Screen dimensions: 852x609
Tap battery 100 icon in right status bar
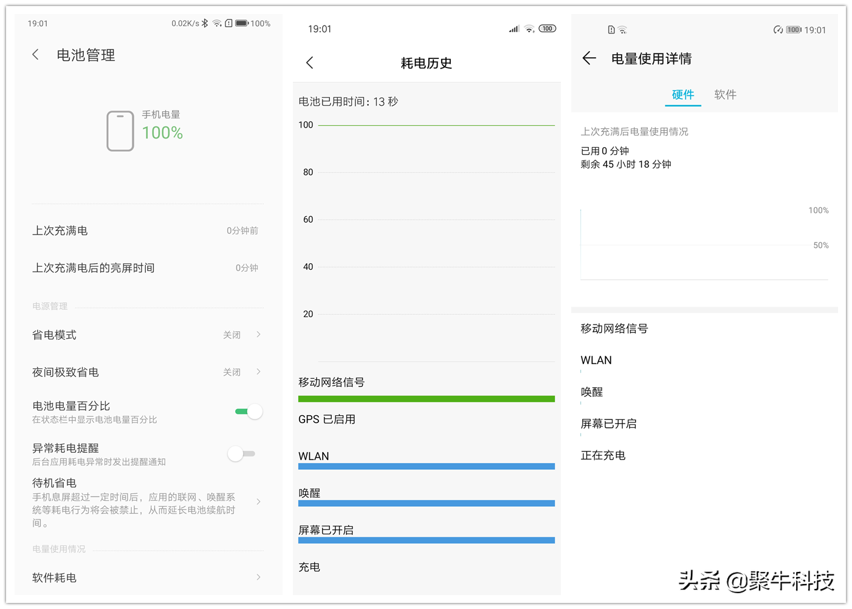point(794,30)
